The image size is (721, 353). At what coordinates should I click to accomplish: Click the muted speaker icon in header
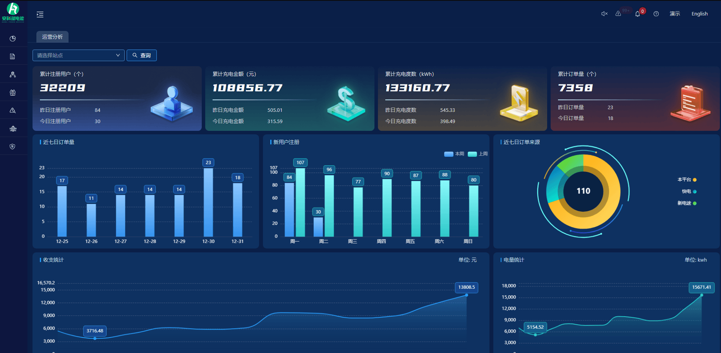(x=604, y=14)
